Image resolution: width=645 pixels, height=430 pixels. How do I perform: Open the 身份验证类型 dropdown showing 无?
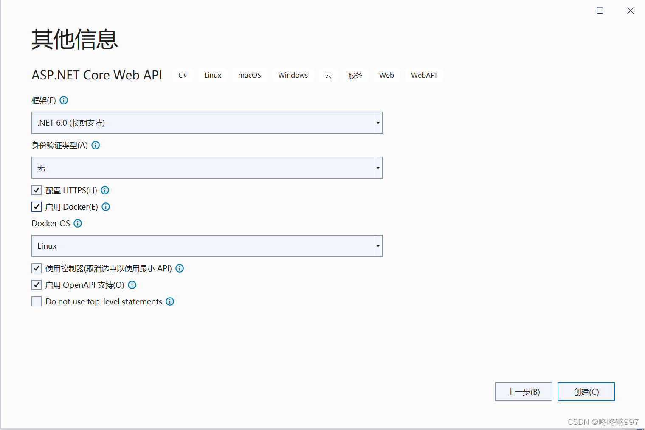pyautogui.click(x=207, y=168)
